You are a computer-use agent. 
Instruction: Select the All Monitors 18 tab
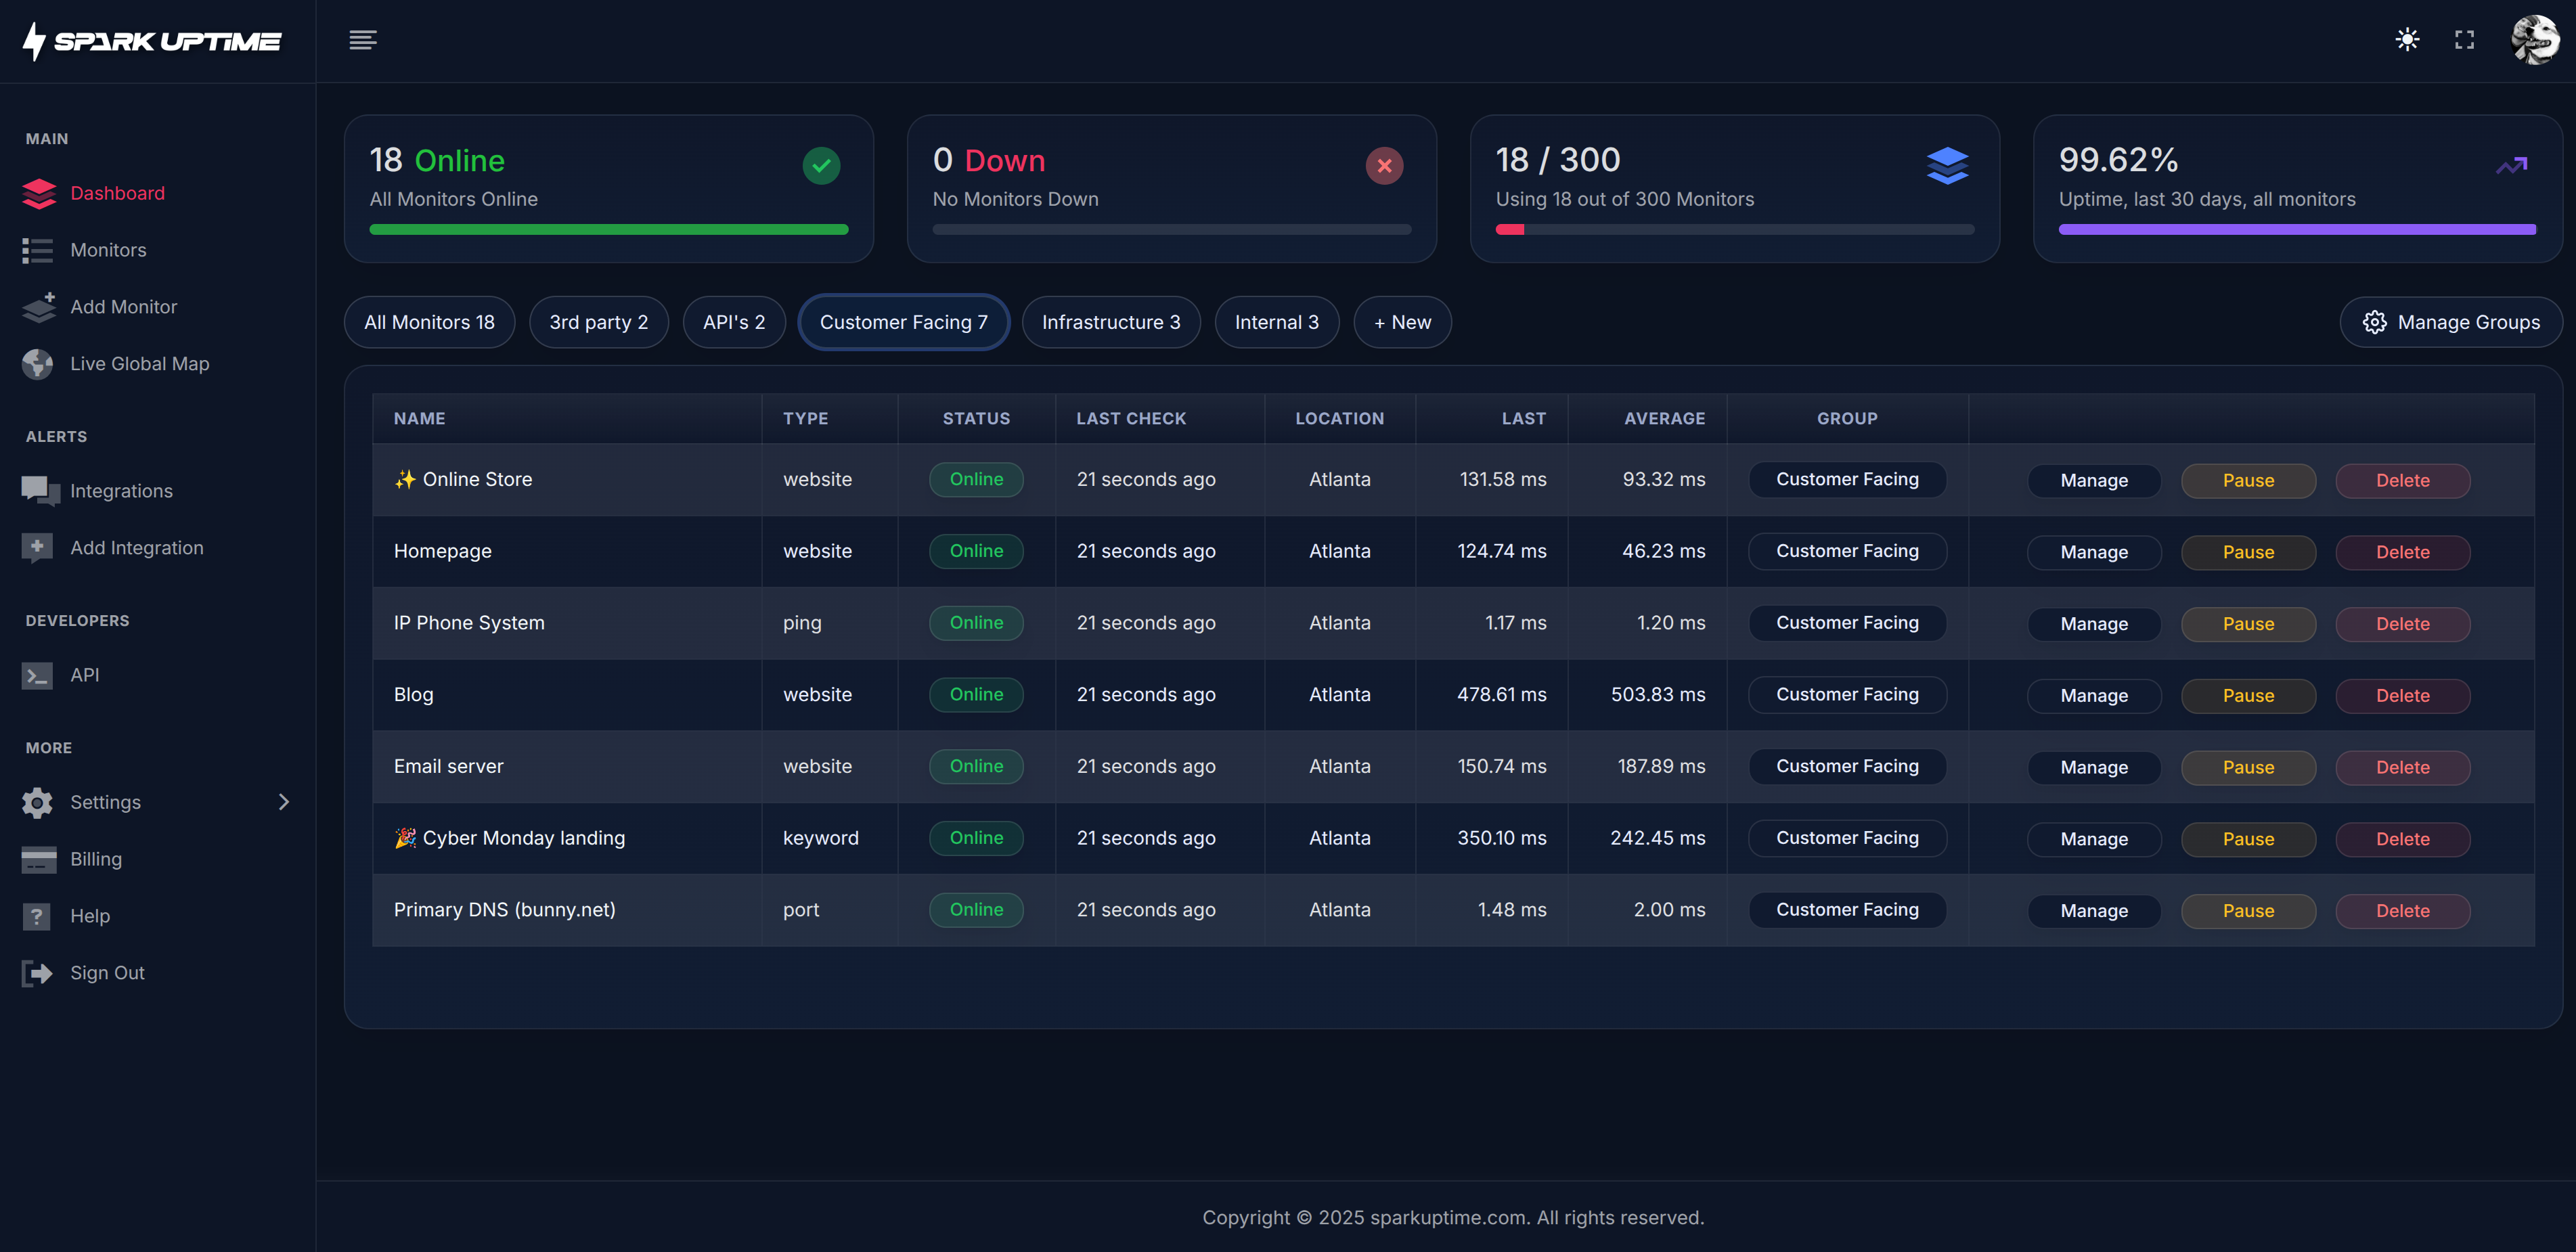tap(429, 321)
